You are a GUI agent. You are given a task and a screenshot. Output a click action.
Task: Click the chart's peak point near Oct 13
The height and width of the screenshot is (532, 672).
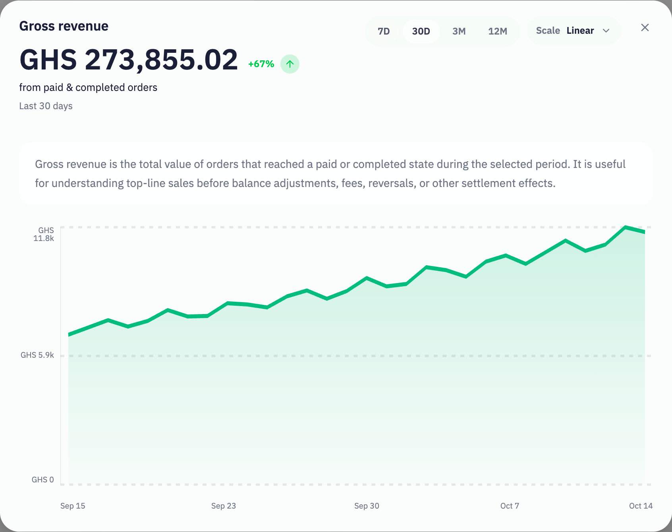click(625, 227)
